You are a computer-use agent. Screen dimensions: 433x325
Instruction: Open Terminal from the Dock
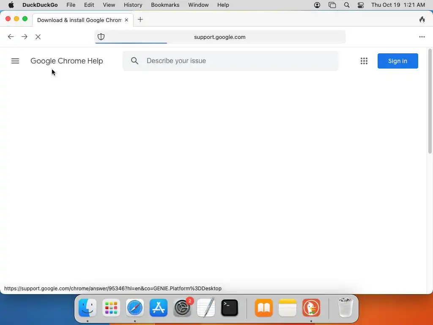point(230,308)
